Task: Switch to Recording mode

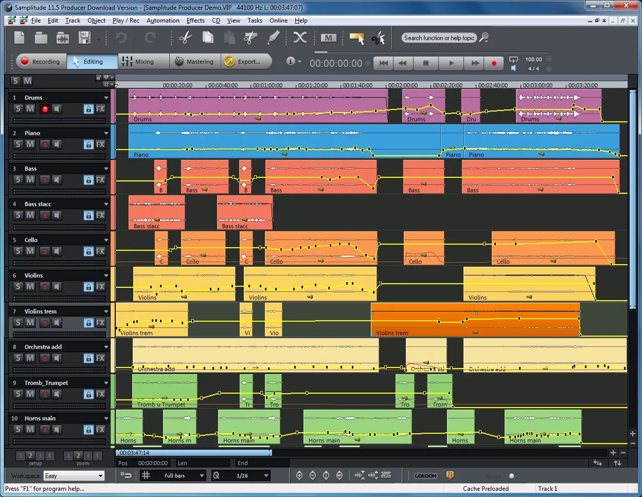Action: point(41,61)
